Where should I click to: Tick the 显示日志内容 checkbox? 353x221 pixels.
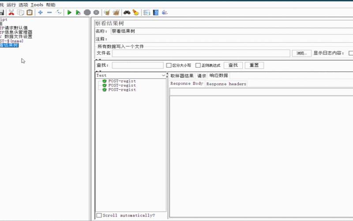350,53
